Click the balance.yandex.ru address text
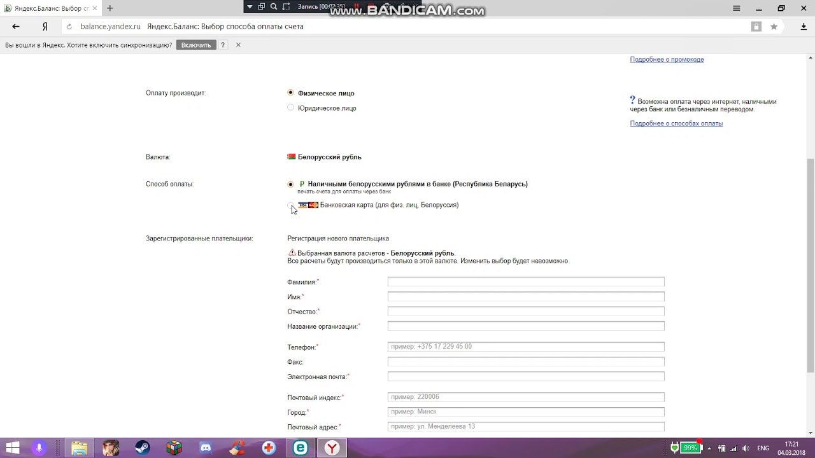 110,27
